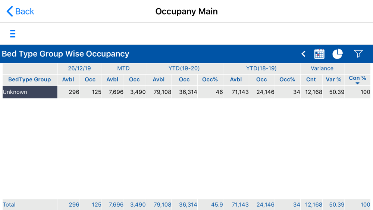Go back using the Back button
The height and width of the screenshot is (210, 373).
pyautogui.click(x=20, y=11)
